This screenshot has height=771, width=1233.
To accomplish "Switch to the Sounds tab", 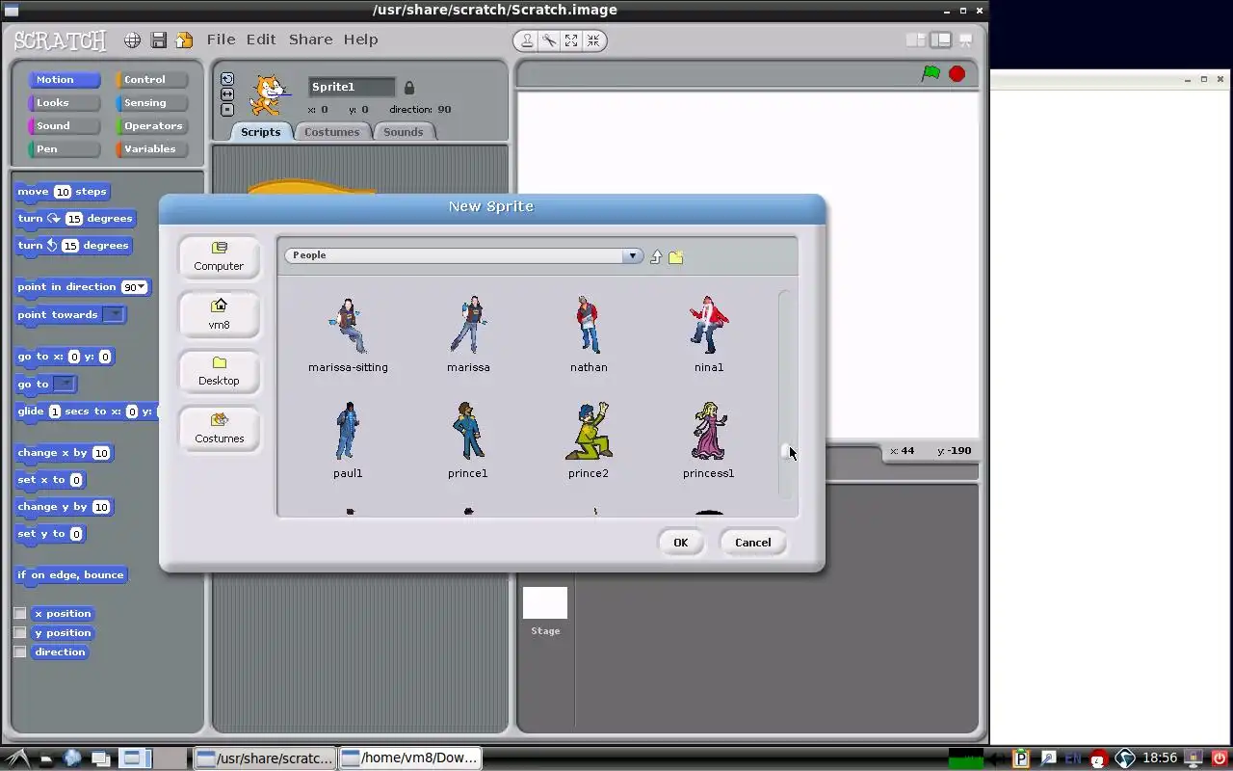I will (403, 132).
